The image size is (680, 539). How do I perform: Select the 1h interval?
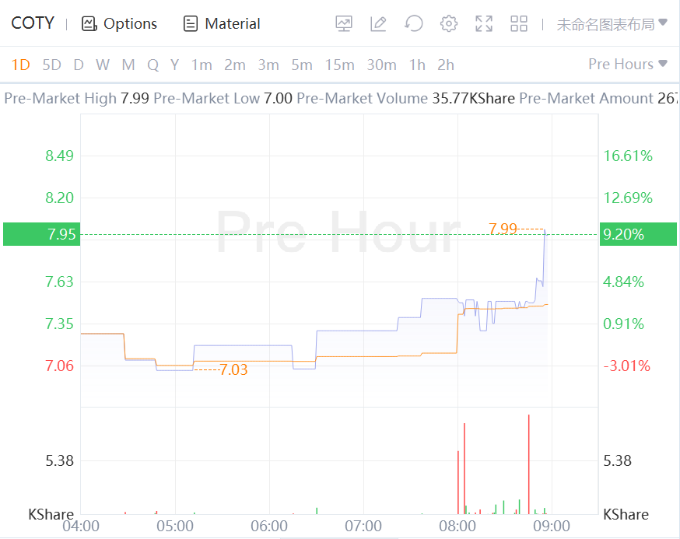point(417,65)
